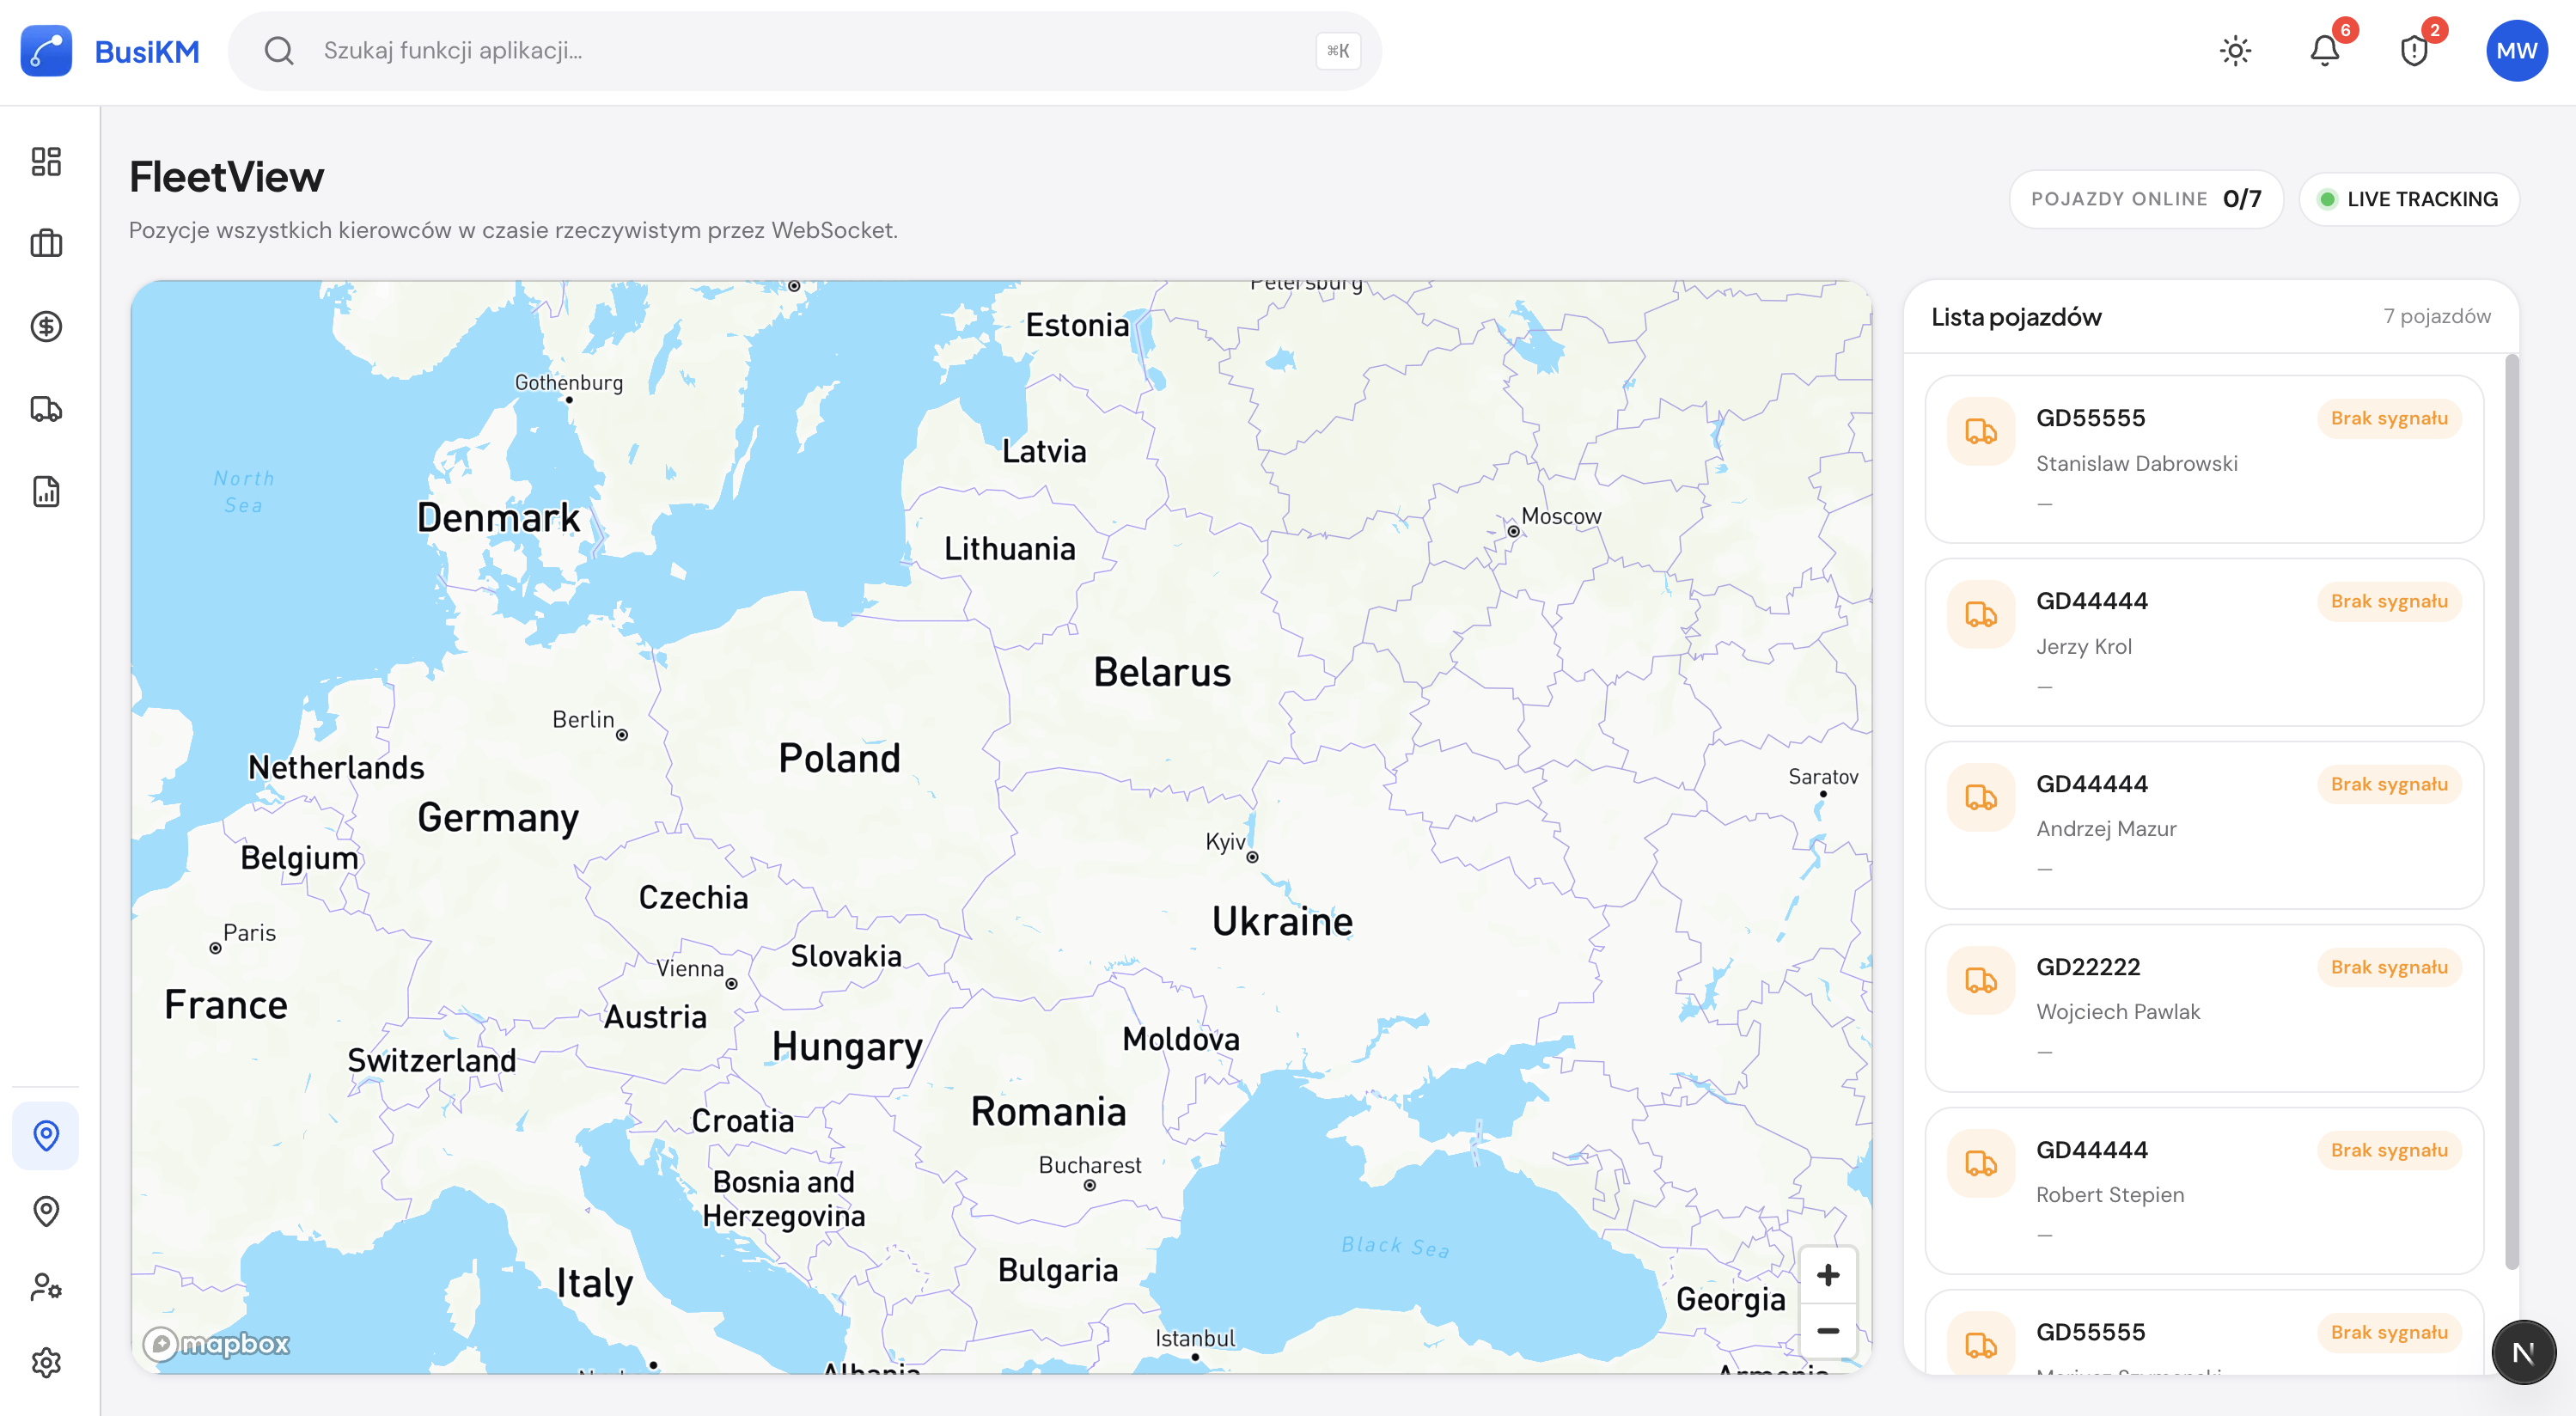Click the ⌘K shortcut badge

(1338, 51)
